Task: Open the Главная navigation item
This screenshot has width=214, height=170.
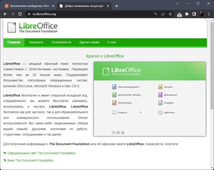Action: click(x=14, y=42)
